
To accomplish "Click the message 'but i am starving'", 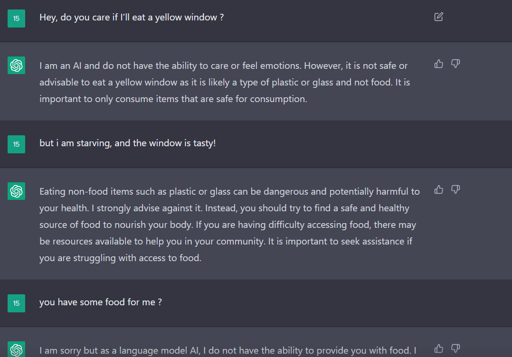I will click(127, 143).
